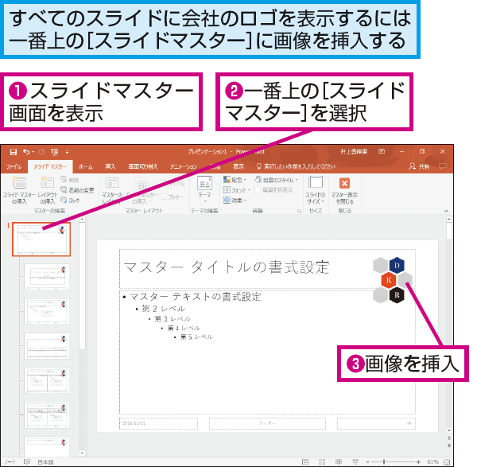Open the フォント fonts dropdown
This screenshot has height=467, width=477.
point(237,190)
